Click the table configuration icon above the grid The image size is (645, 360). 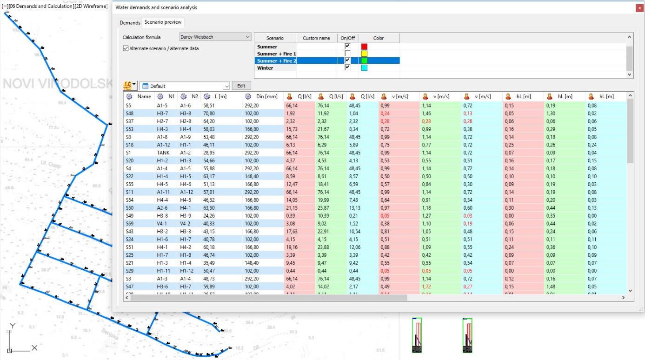click(127, 86)
